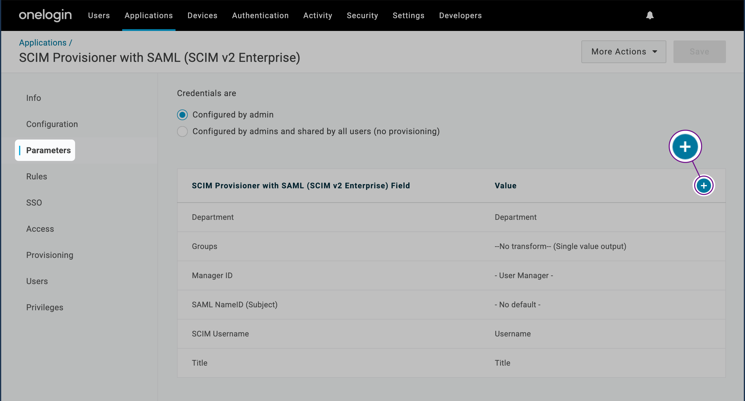Viewport: 745px width, 401px height.
Task: Open the Developers top menu
Action: pyautogui.click(x=460, y=15)
